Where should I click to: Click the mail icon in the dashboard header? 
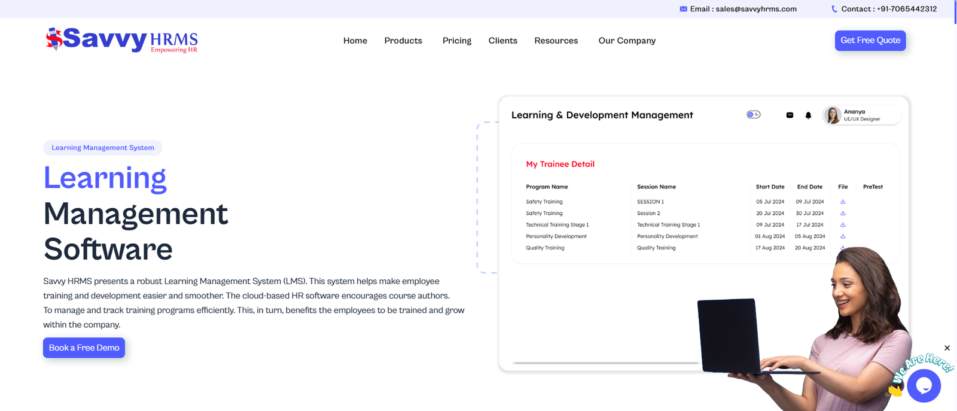pos(790,115)
